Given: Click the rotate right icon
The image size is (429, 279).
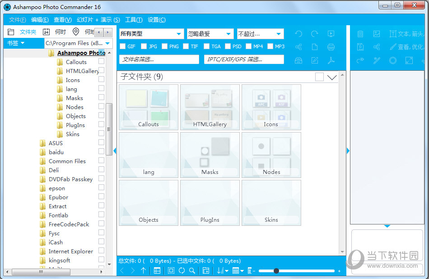Looking at the screenshot, I should click(x=315, y=33).
